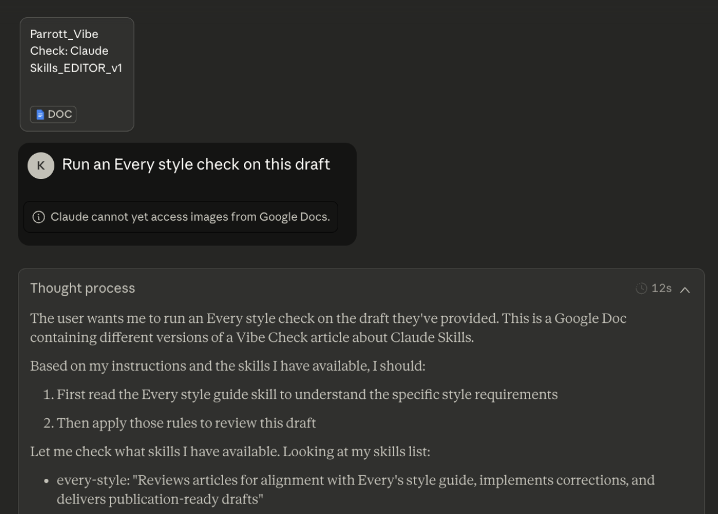Click the Thought process header label
Image resolution: width=718 pixels, height=514 pixels.
pyautogui.click(x=83, y=288)
